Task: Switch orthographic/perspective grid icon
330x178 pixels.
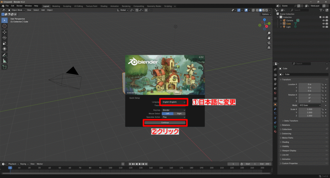Action: click(x=269, y=48)
